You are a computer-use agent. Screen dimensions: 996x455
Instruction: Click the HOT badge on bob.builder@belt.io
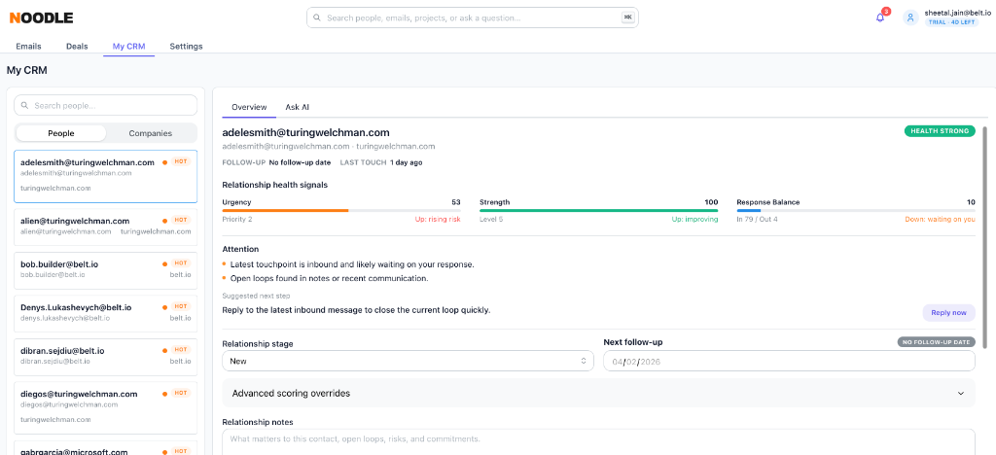pos(181,263)
